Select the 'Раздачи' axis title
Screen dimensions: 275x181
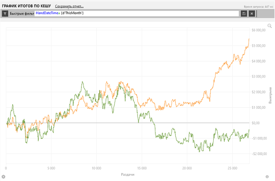tap(128, 174)
